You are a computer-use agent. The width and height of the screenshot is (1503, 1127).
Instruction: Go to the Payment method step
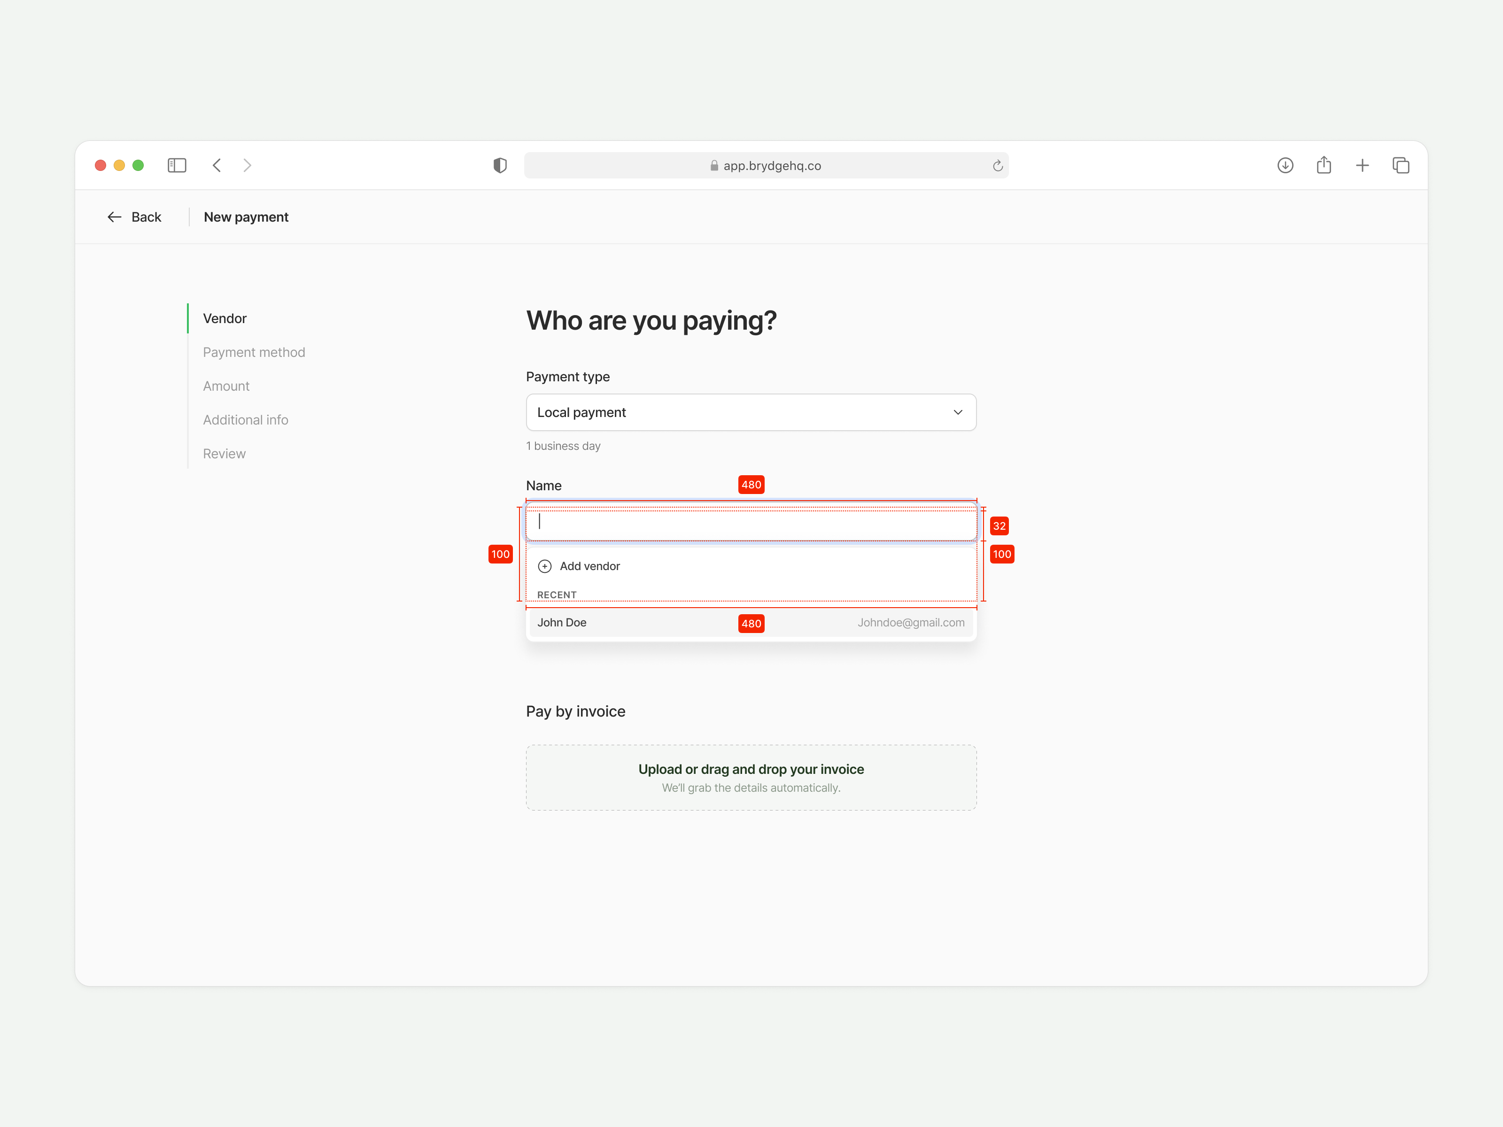(254, 352)
